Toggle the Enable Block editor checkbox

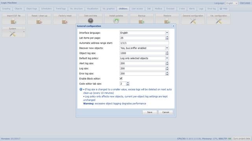(x=121, y=78)
